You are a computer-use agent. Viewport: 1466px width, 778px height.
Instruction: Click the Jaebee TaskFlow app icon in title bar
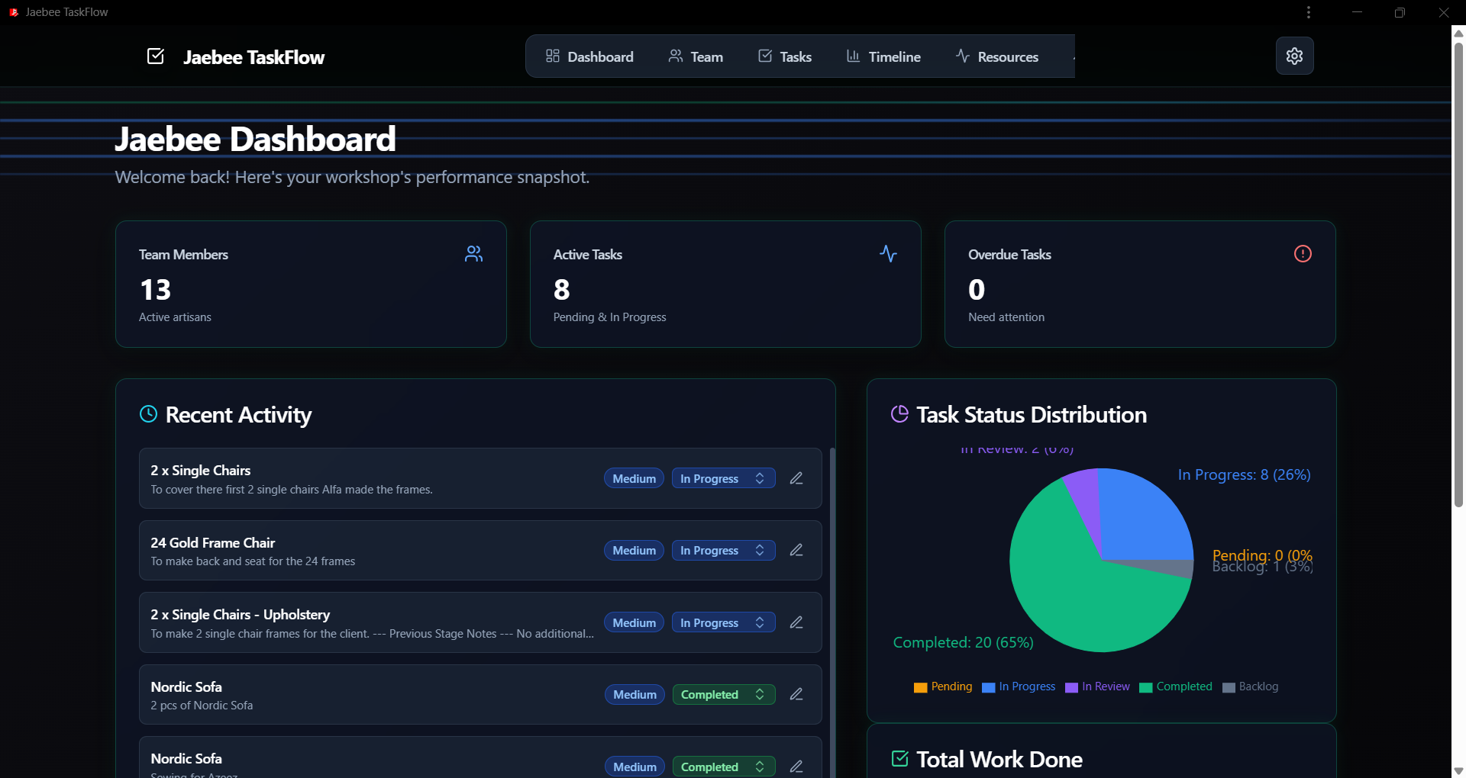[x=14, y=12]
